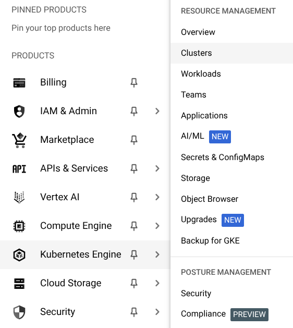Screen dimensions: 293x328
Task: Open the Billing product
Action: point(53,82)
